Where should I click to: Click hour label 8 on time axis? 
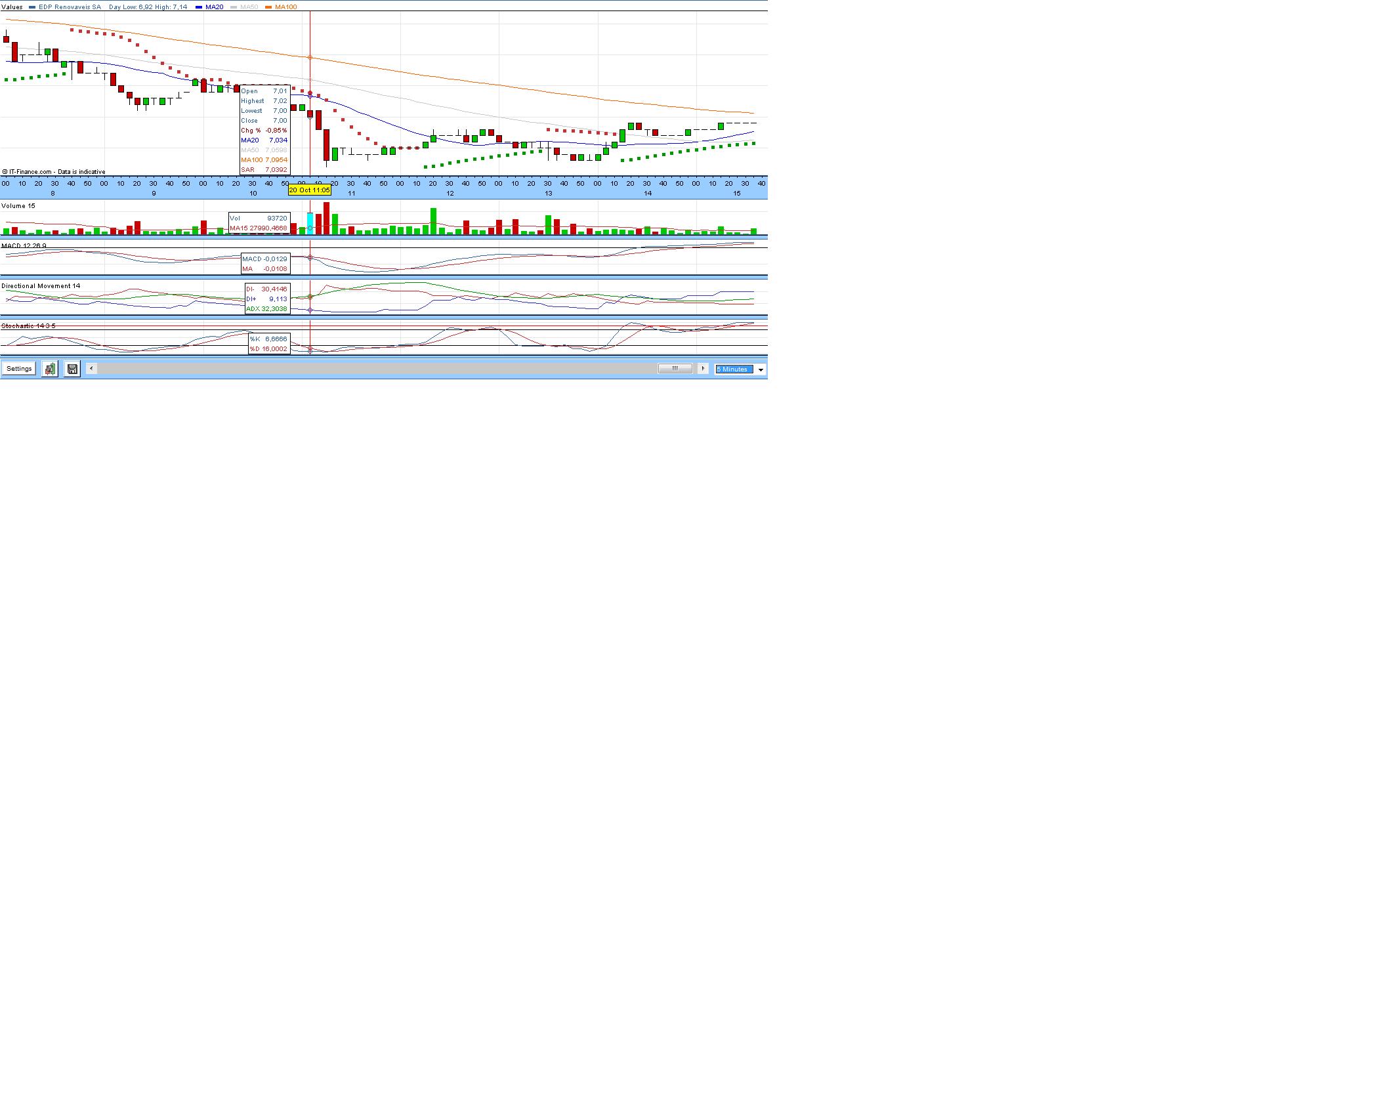pyautogui.click(x=53, y=194)
